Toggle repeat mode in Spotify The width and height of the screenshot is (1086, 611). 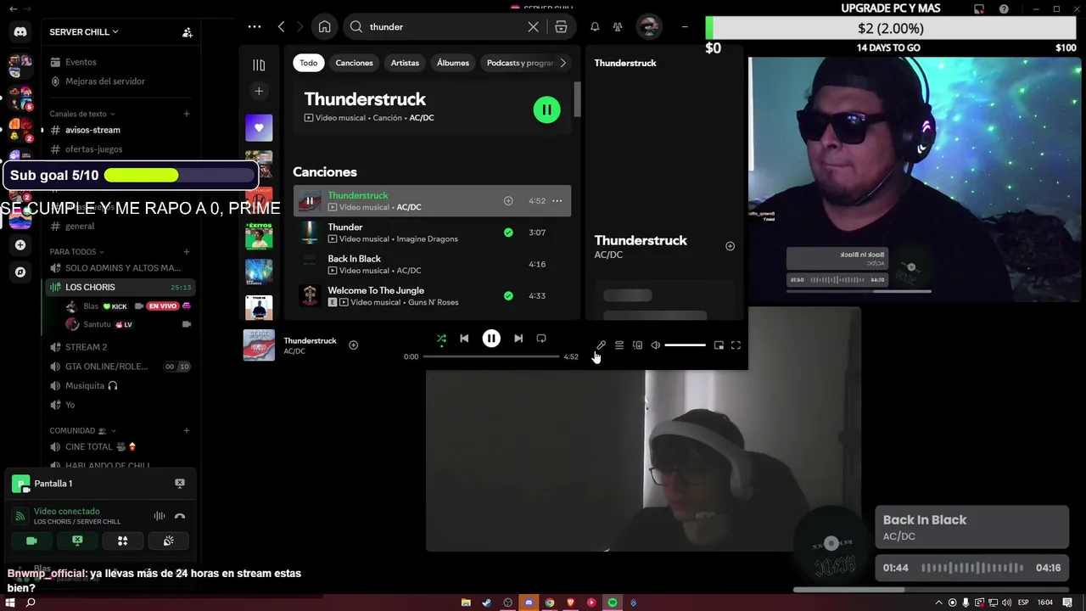tap(541, 339)
